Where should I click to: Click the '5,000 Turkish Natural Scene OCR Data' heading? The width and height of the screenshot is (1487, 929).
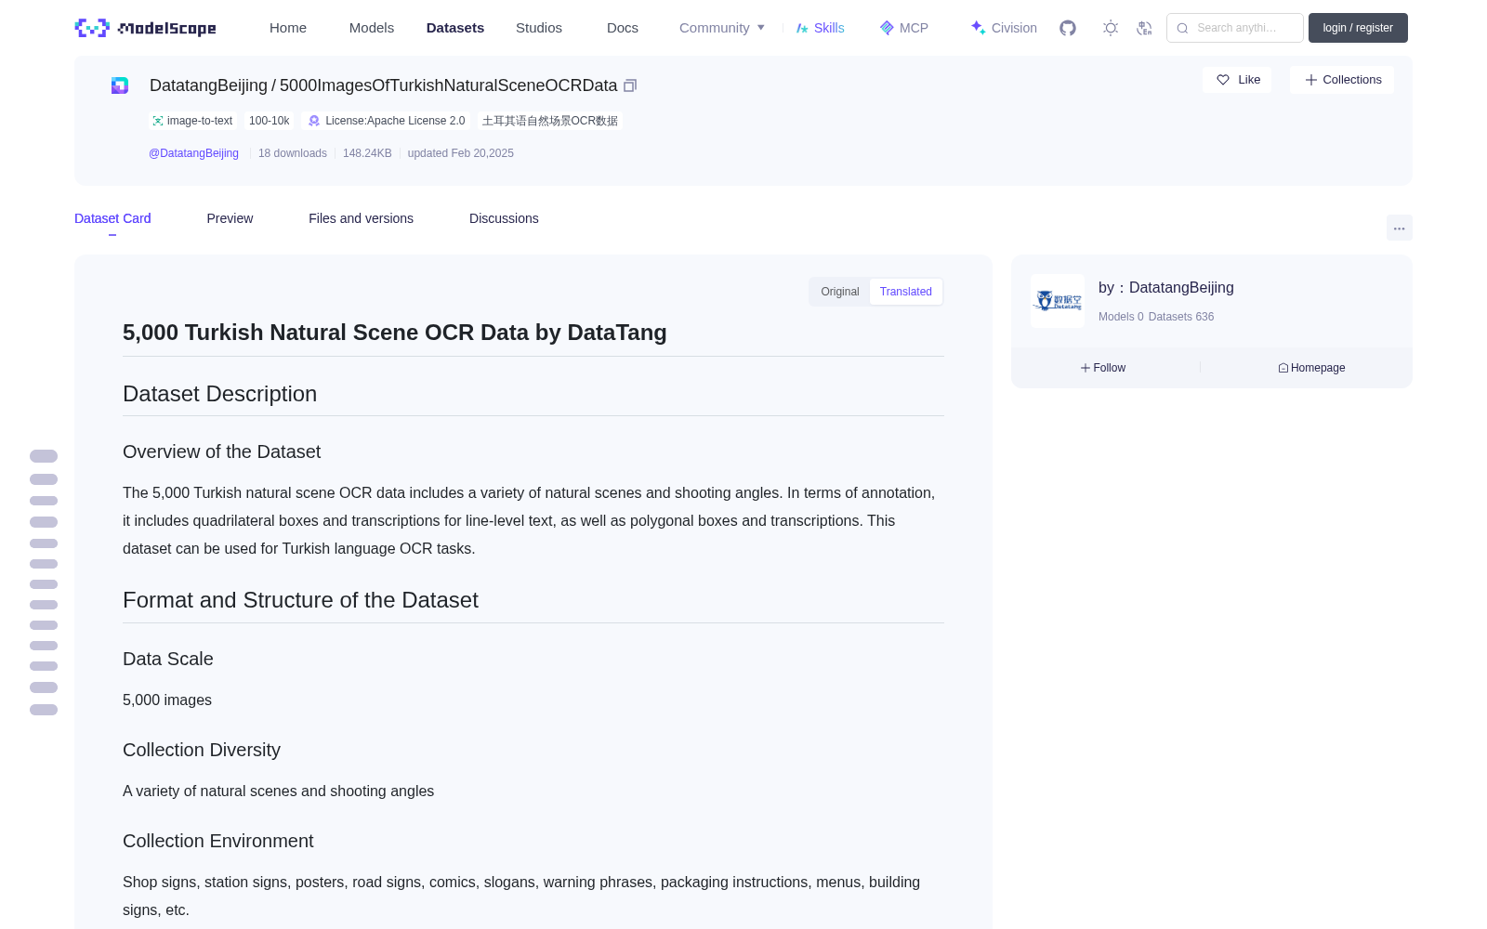coord(395,333)
